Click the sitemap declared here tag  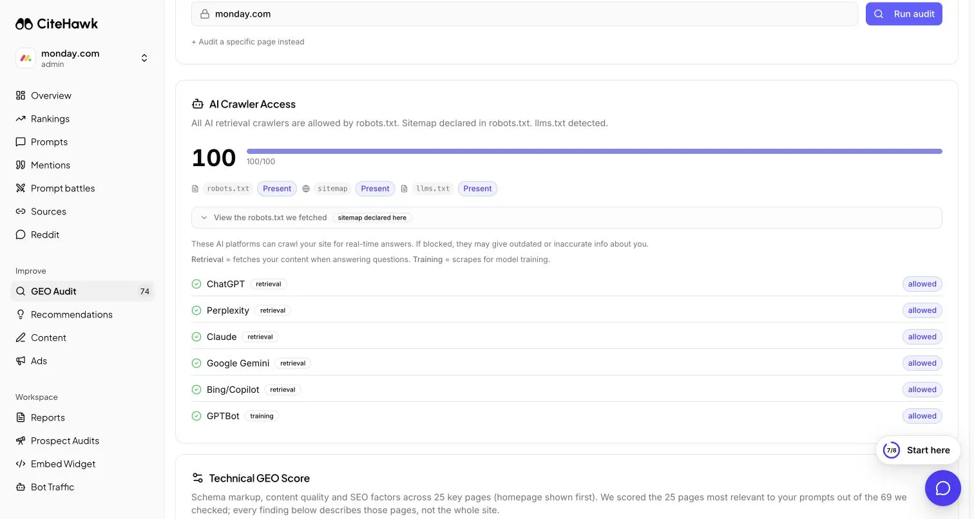(372, 218)
